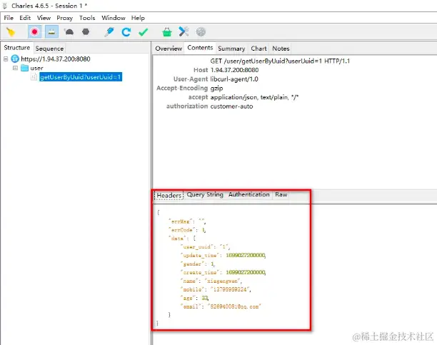The height and width of the screenshot is (345, 437).
Task: Click the errCode line in the response
Action: pos(187,230)
